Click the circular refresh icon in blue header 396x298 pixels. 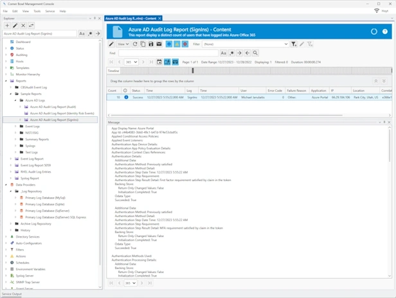(373, 31)
